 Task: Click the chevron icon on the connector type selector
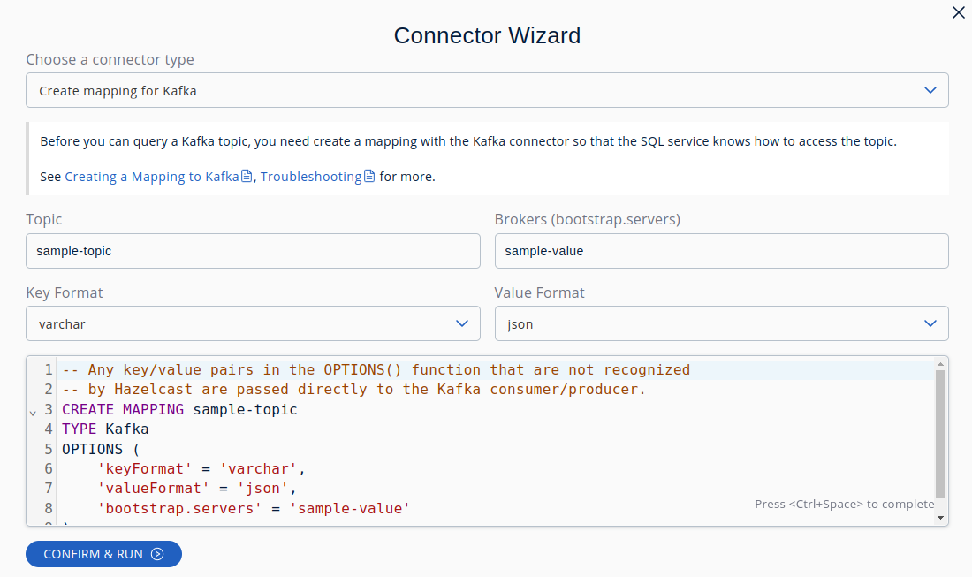[930, 89]
